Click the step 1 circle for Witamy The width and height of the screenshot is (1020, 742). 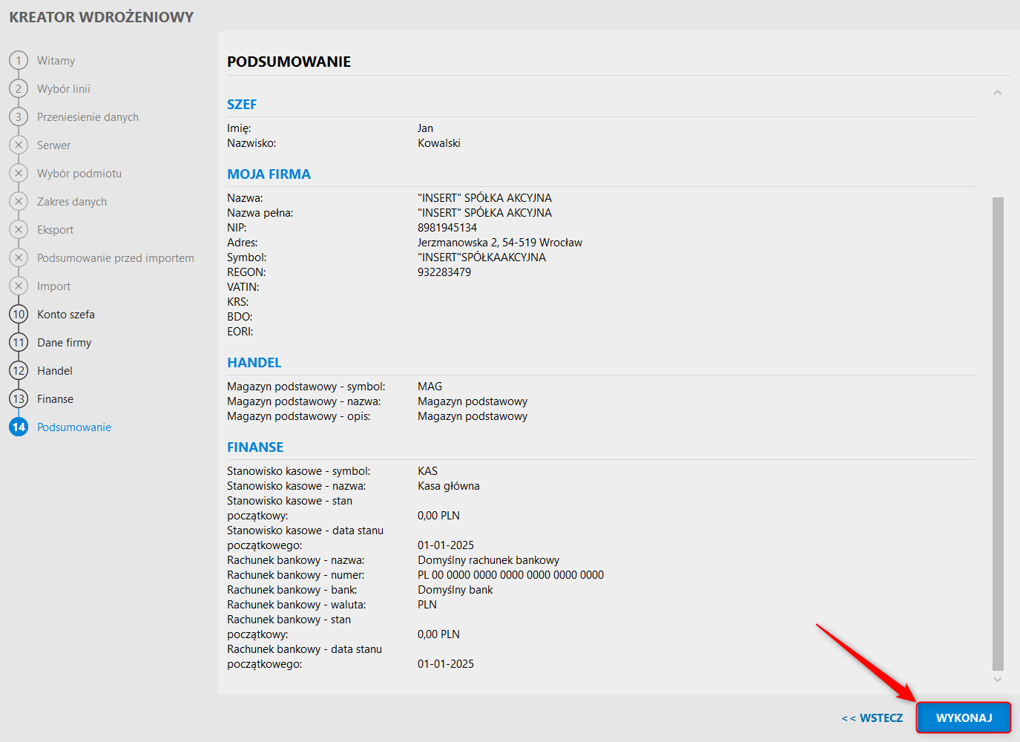19,60
